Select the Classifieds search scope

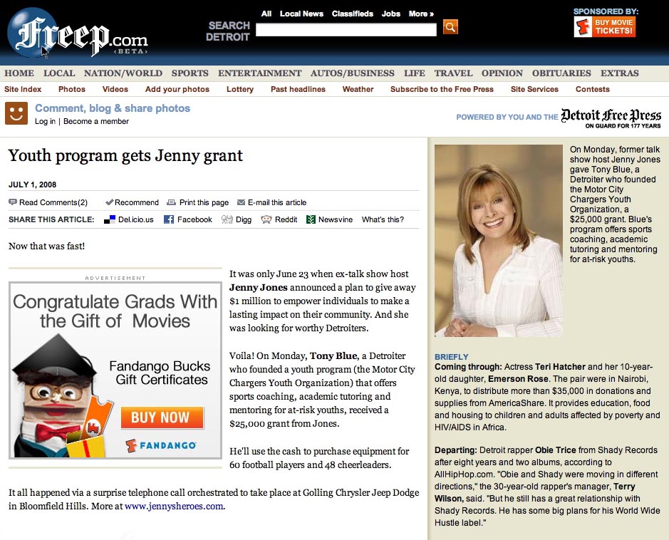pyautogui.click(x=353, y=14)
